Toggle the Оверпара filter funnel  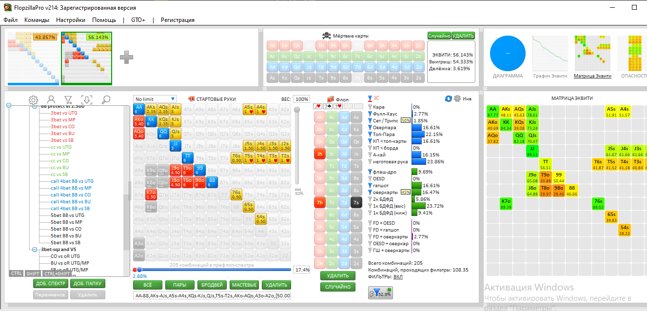[370, 127]
